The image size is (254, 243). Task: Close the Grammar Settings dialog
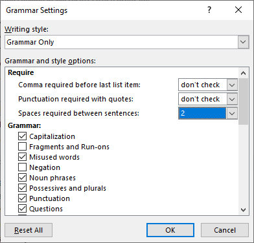238,10
